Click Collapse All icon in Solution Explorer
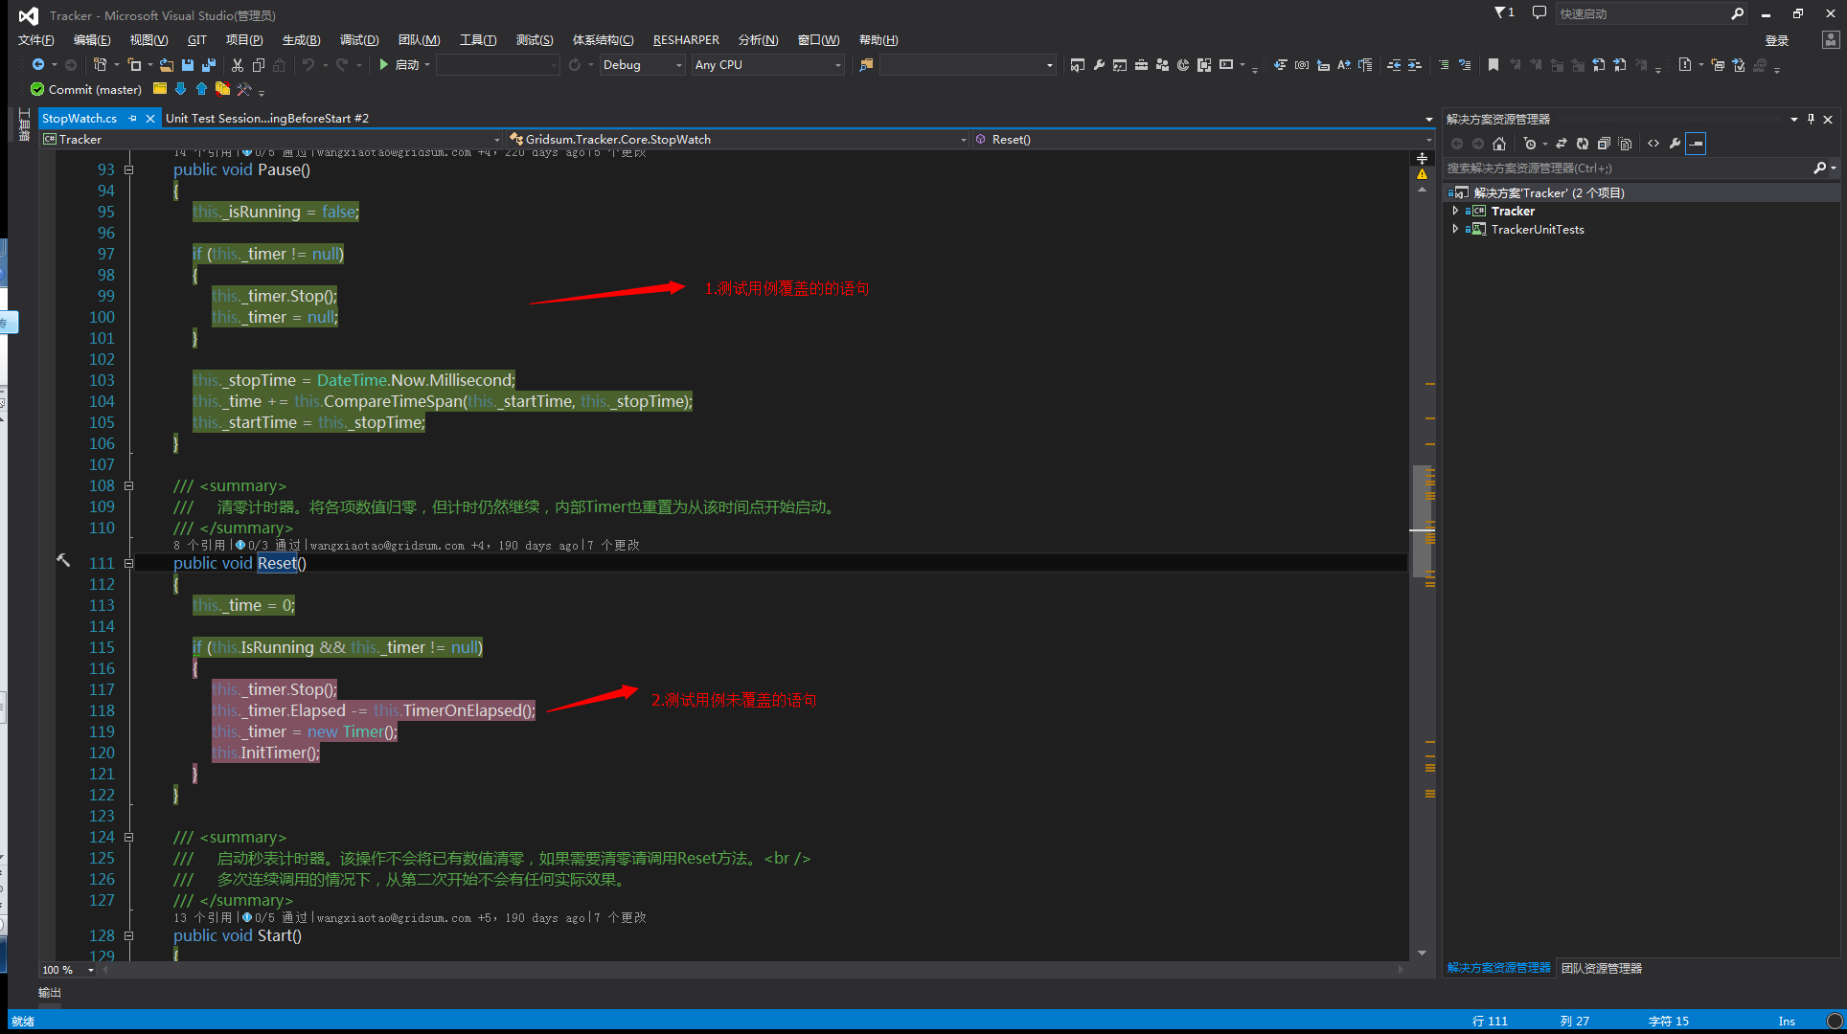This screenshot has height=1034, width=1847. tap(1604, 144)
